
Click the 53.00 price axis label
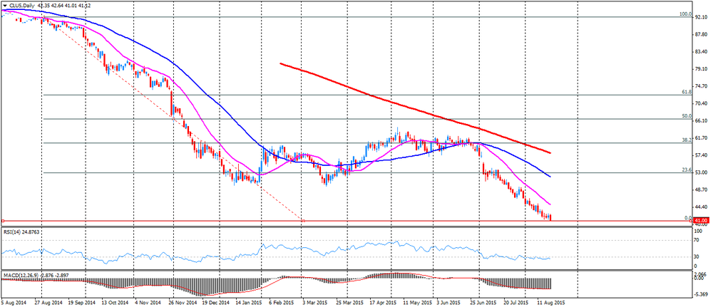[x=700, y=172]
